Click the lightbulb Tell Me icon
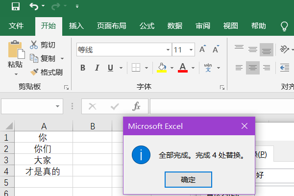294x196 pixels. coord(284,26)
